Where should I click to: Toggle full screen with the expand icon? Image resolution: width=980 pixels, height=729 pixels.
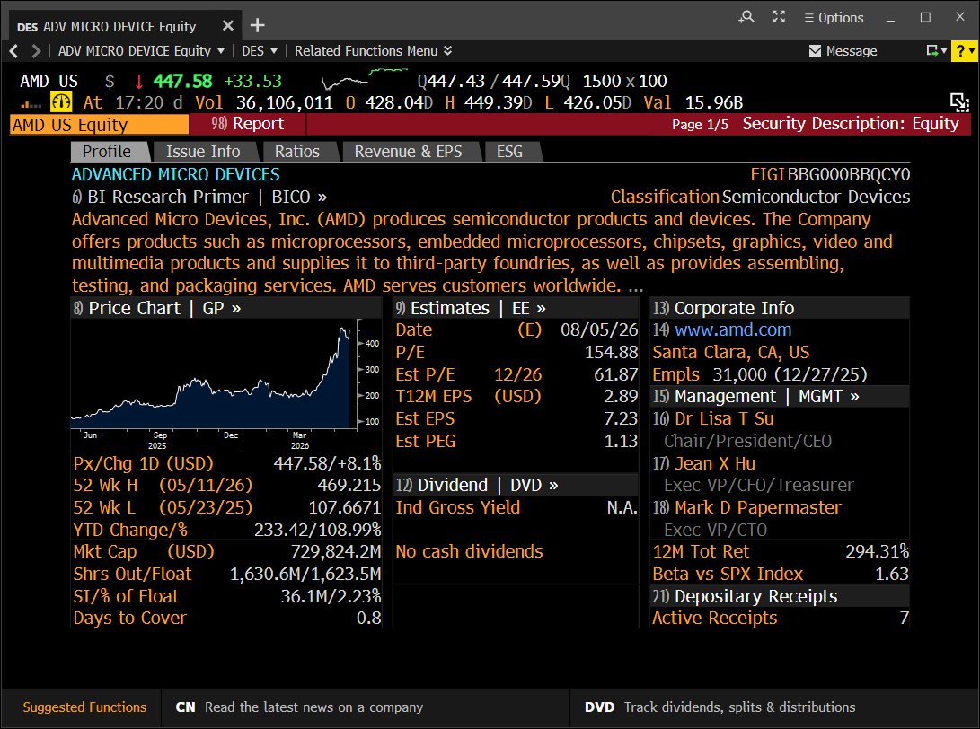[x=779, y=17]
